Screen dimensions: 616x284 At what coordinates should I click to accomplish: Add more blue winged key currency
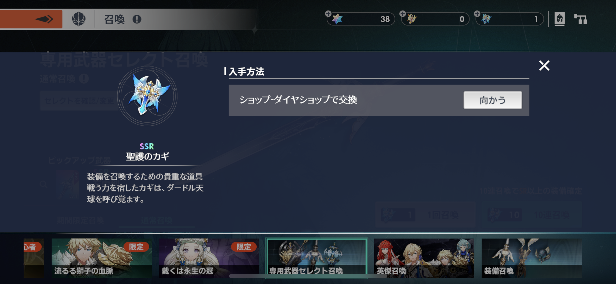click(x=477, y=14)
